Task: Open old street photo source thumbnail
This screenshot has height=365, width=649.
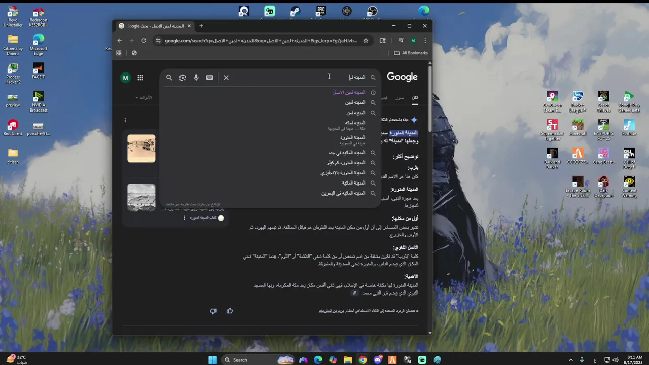Action: point(141,149)
